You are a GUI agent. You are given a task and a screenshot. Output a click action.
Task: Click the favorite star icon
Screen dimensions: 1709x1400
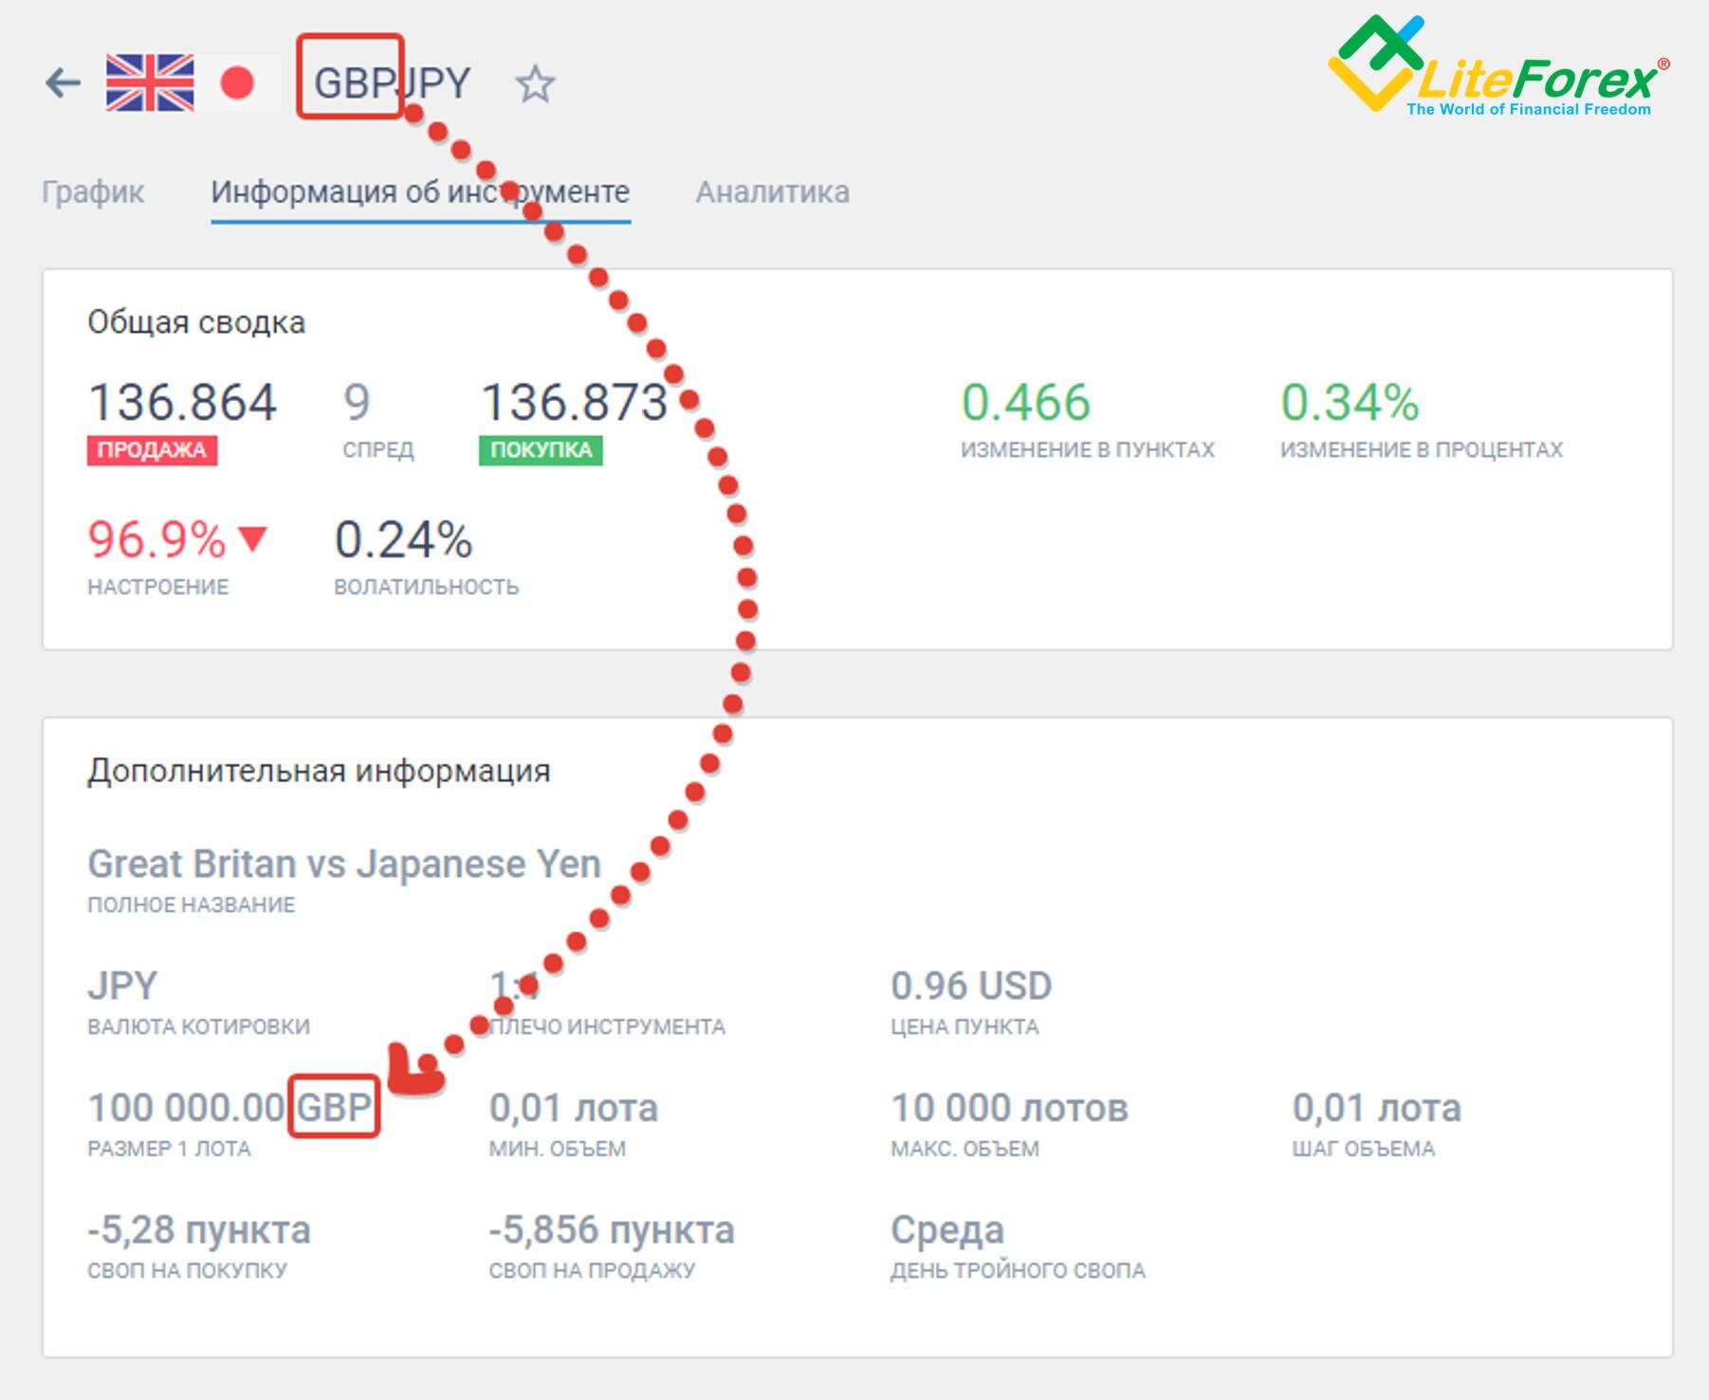click(535, 83)
